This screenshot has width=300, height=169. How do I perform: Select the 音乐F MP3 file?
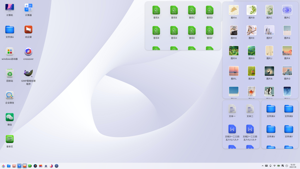(209, 31)
